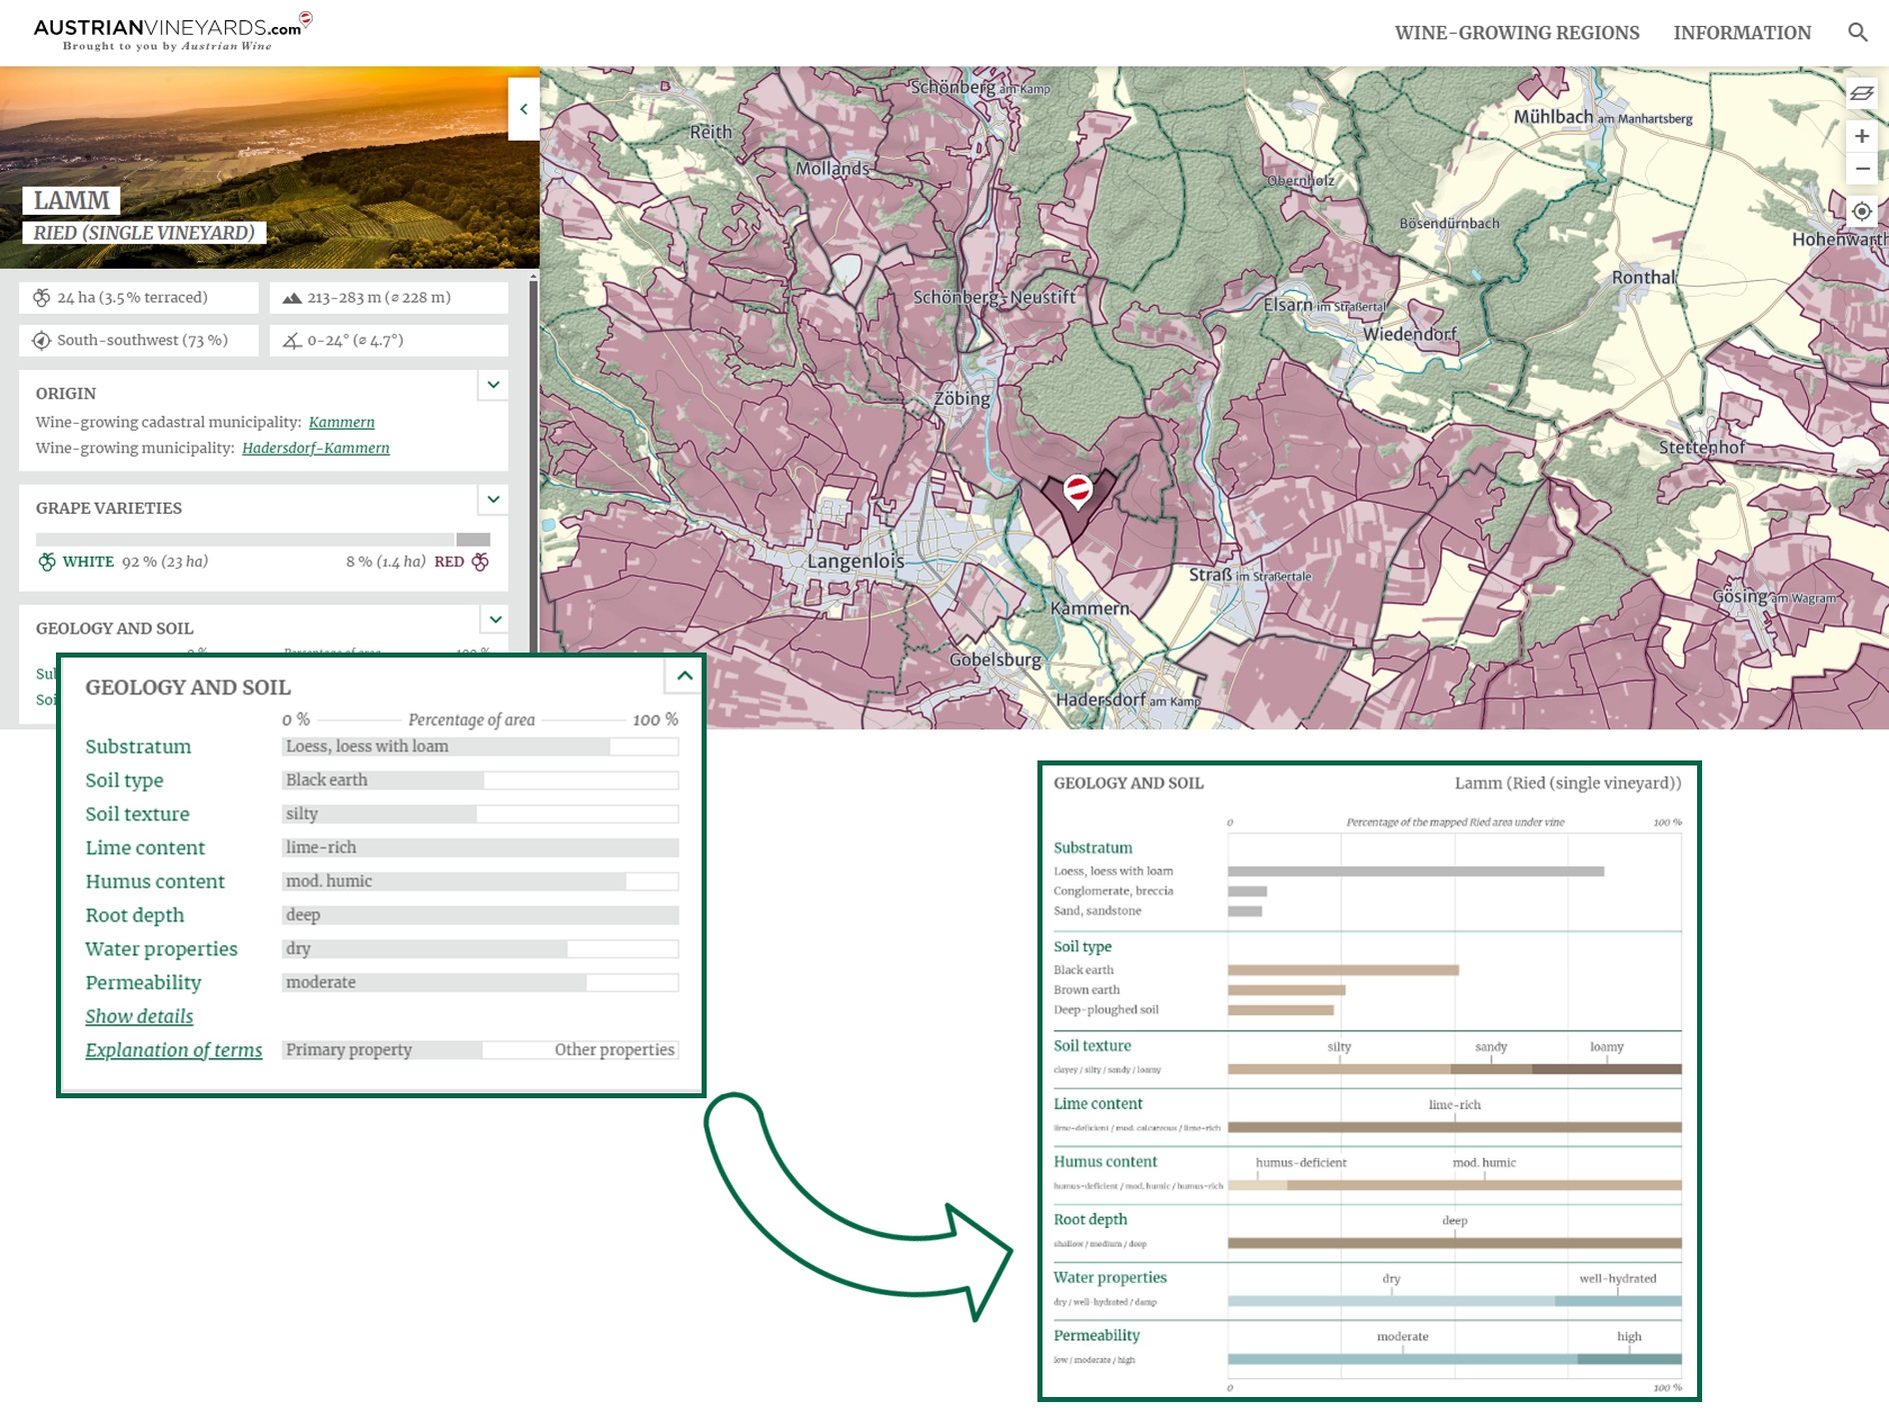The height and width of the screenshot is (1416, 1889).
Task: Click Schönberg-Neustift label on map
Action: click(x=994, y=297)
